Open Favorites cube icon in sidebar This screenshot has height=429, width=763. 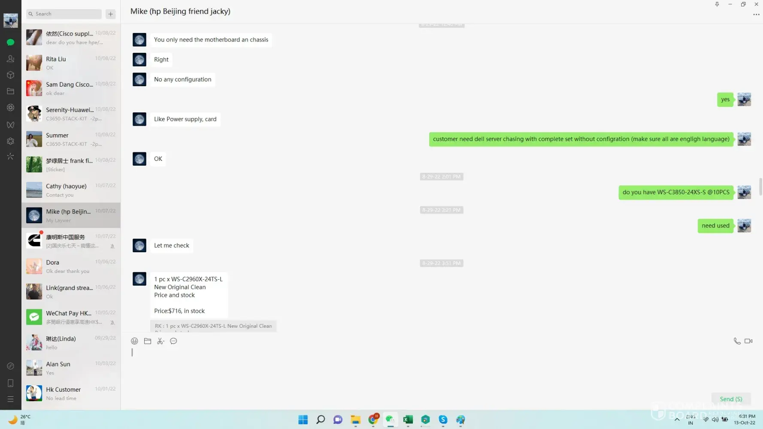(x=11, y=75)
